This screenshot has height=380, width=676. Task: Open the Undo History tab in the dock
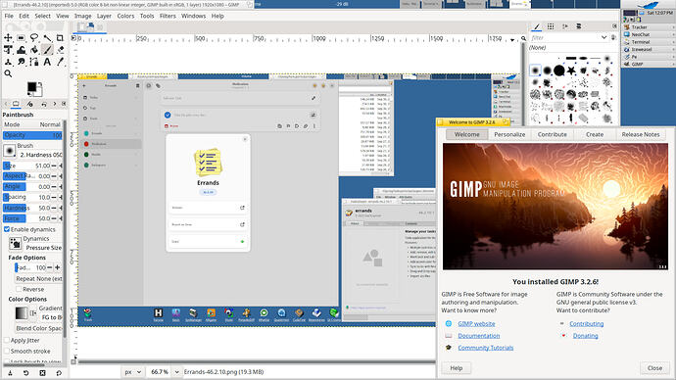coord(43,104)
